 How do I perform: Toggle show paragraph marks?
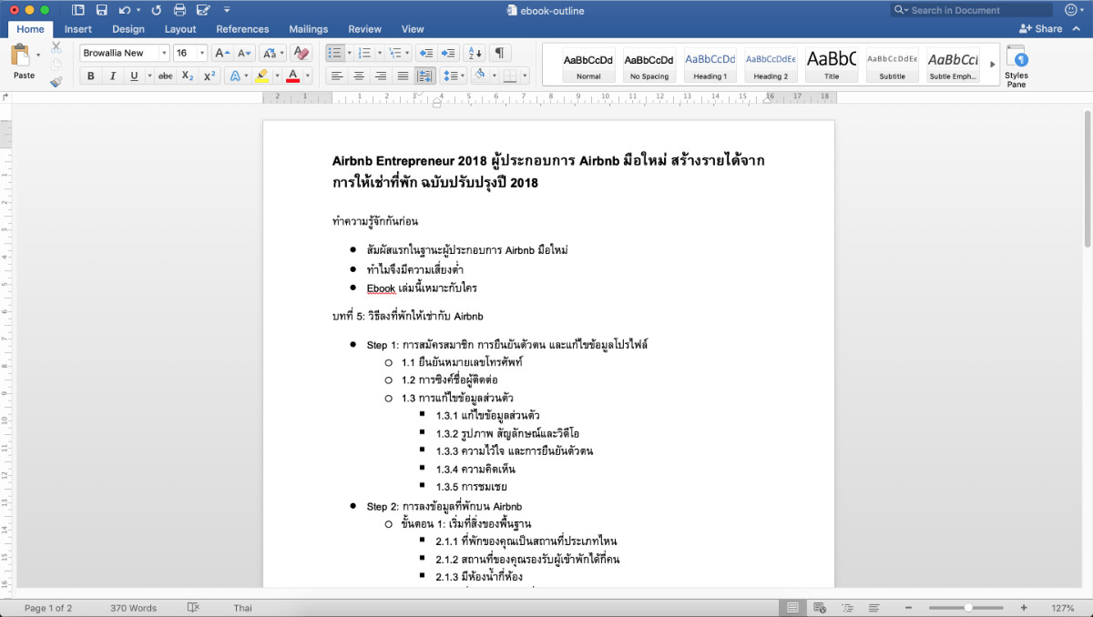point(499,53)
